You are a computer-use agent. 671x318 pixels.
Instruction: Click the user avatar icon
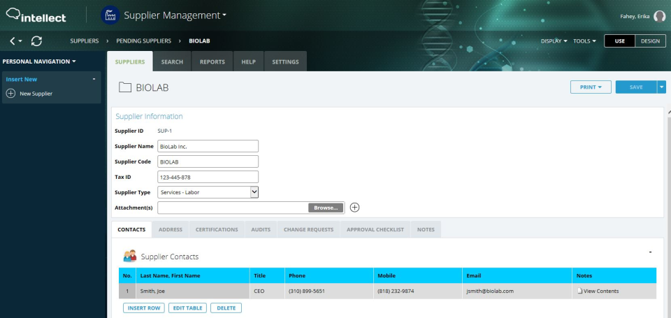tap(659, 16)
